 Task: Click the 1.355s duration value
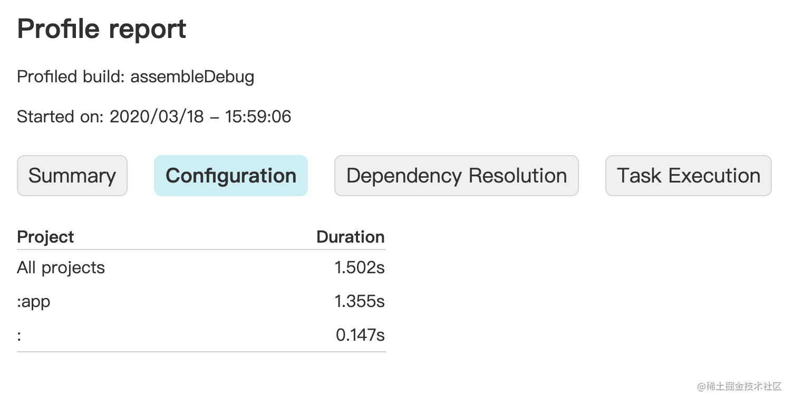point(360,302)
